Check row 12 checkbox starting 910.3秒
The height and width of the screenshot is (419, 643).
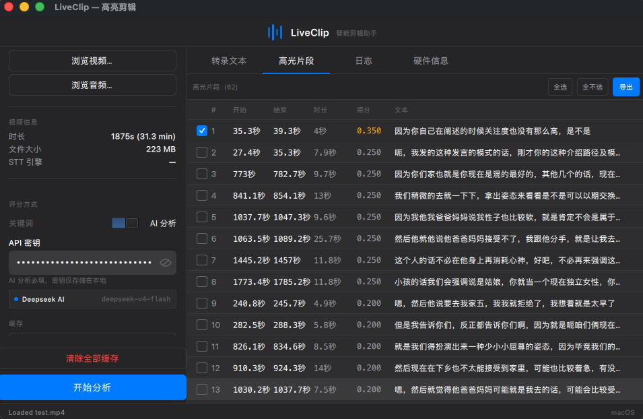[202, 368]
